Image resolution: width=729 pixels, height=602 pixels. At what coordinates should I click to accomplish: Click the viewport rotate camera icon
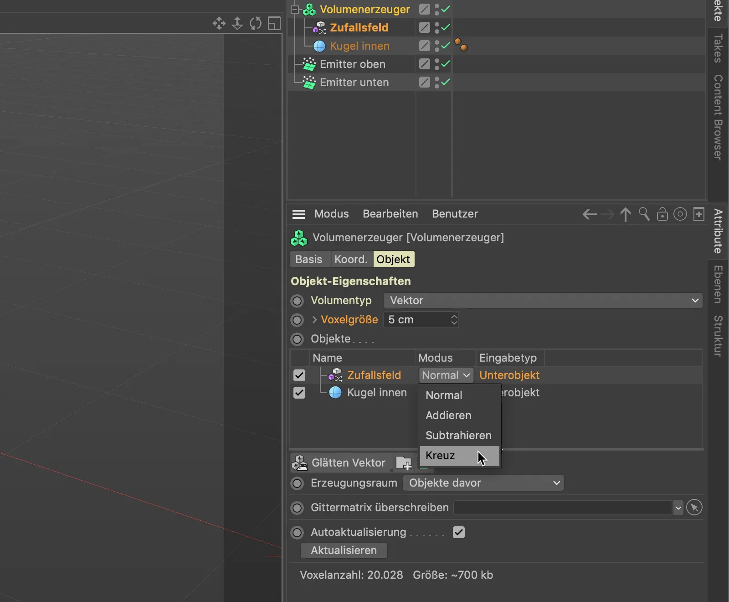(256, 23)
